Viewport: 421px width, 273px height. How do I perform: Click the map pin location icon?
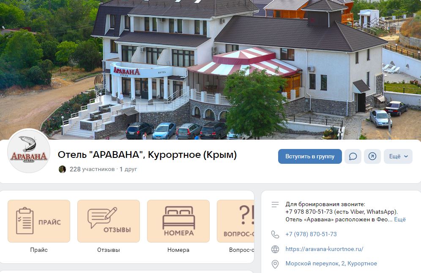(275, 264)
